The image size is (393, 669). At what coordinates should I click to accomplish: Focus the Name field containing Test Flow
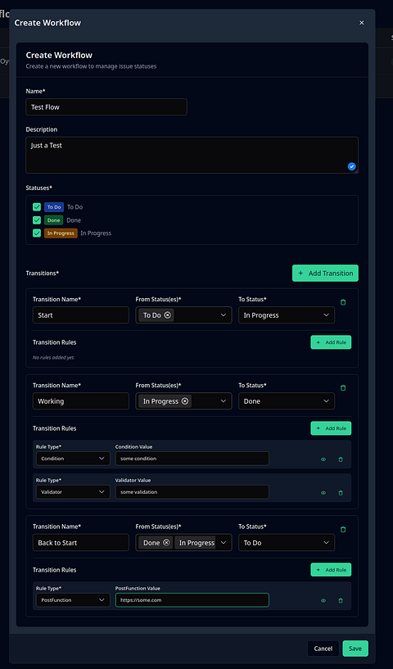pyautogui.click(x=106, y=107)
